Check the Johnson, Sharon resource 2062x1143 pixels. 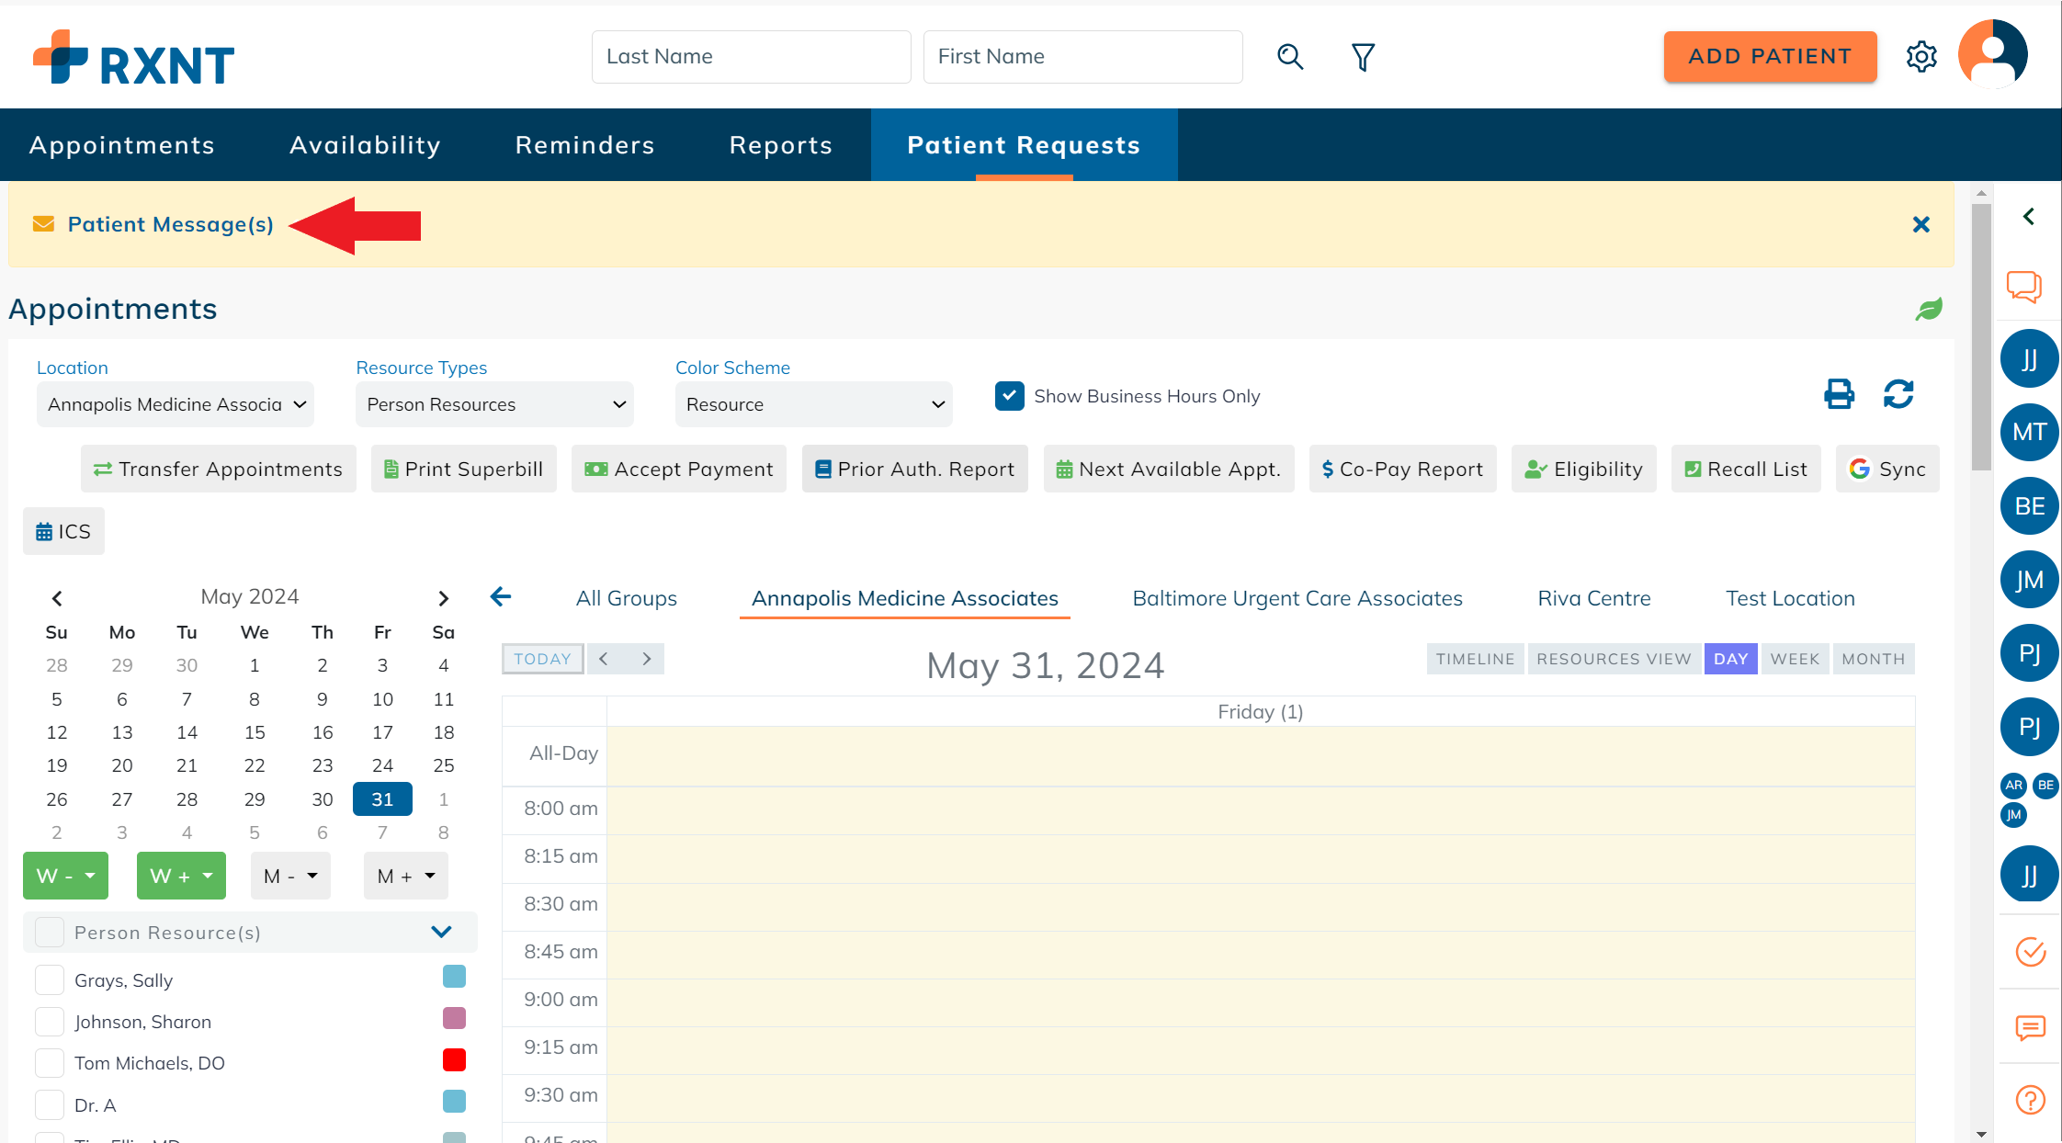50,1022
